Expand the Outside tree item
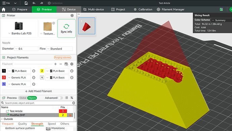The height and width of the screenshot is (131, 232). coord(2,119)
